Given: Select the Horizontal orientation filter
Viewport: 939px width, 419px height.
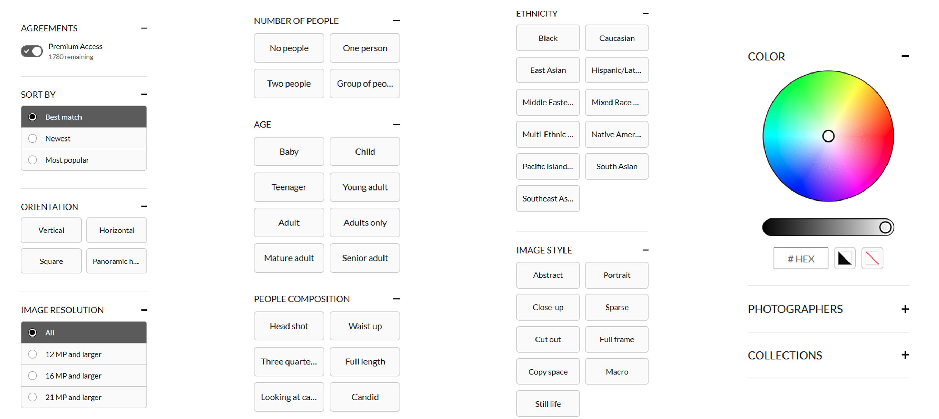Looking at the screenshot, I should pyautogui.click(x=117, y=231).
